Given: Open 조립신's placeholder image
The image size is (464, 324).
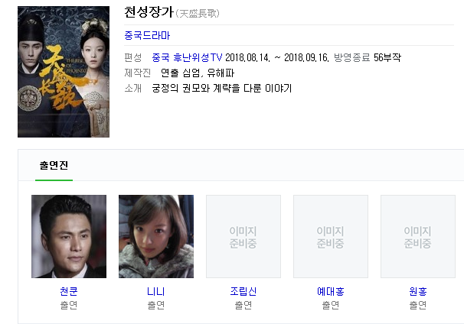Looking at the screenshot, I should (x=243, y=236).
